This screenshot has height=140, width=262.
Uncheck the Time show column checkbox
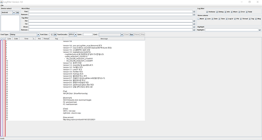(219, 19)
